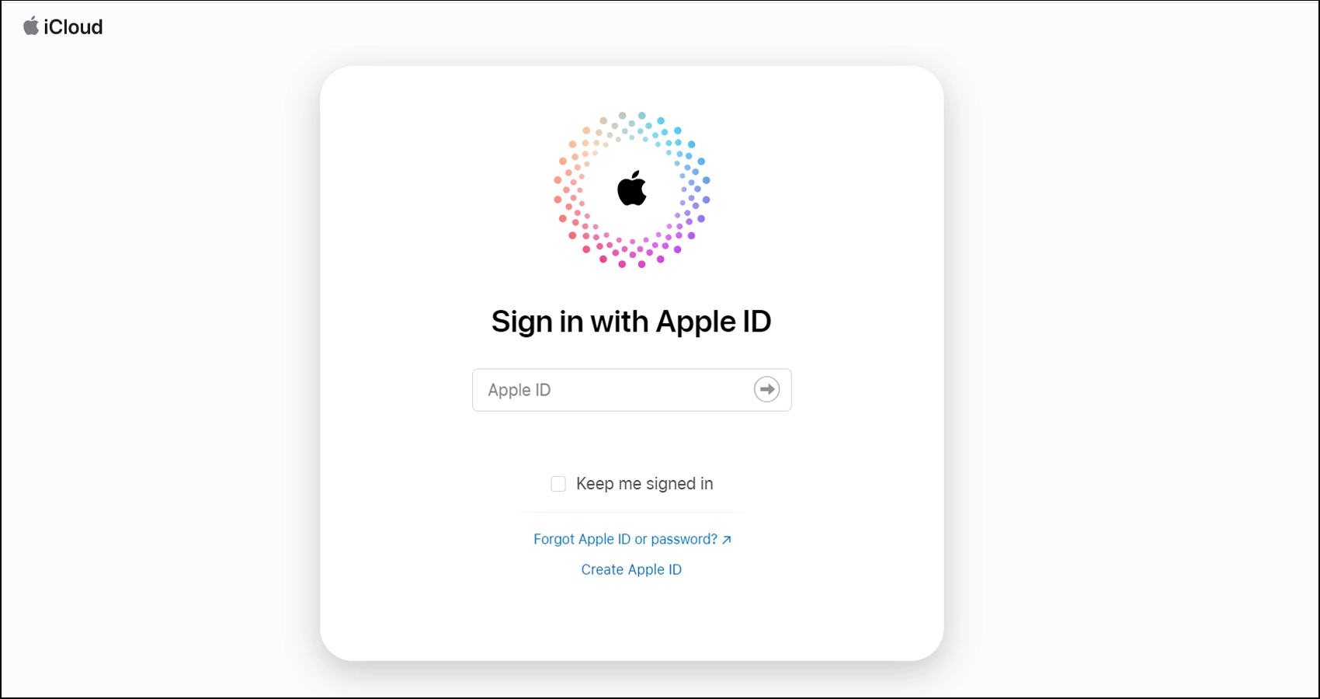1320x699 pixels.
Task: Click the Sign in with Apple ID heading
Action: coord(631,322)
